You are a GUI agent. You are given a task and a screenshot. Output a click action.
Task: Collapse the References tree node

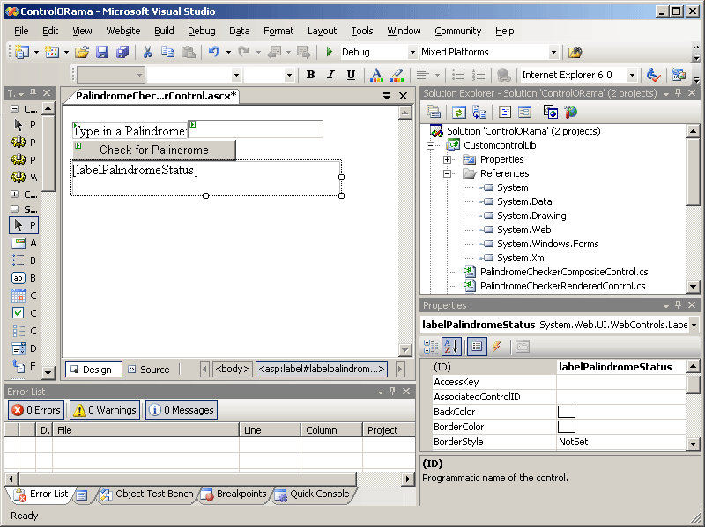click(x=448, y=173)
